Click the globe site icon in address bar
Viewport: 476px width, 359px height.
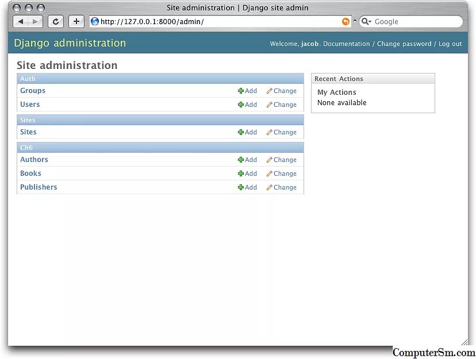click(95, 21)
